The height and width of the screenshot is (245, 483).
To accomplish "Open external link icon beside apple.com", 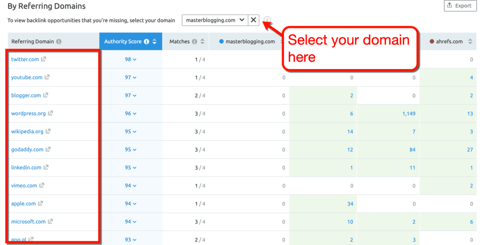I will pos(41,204).
